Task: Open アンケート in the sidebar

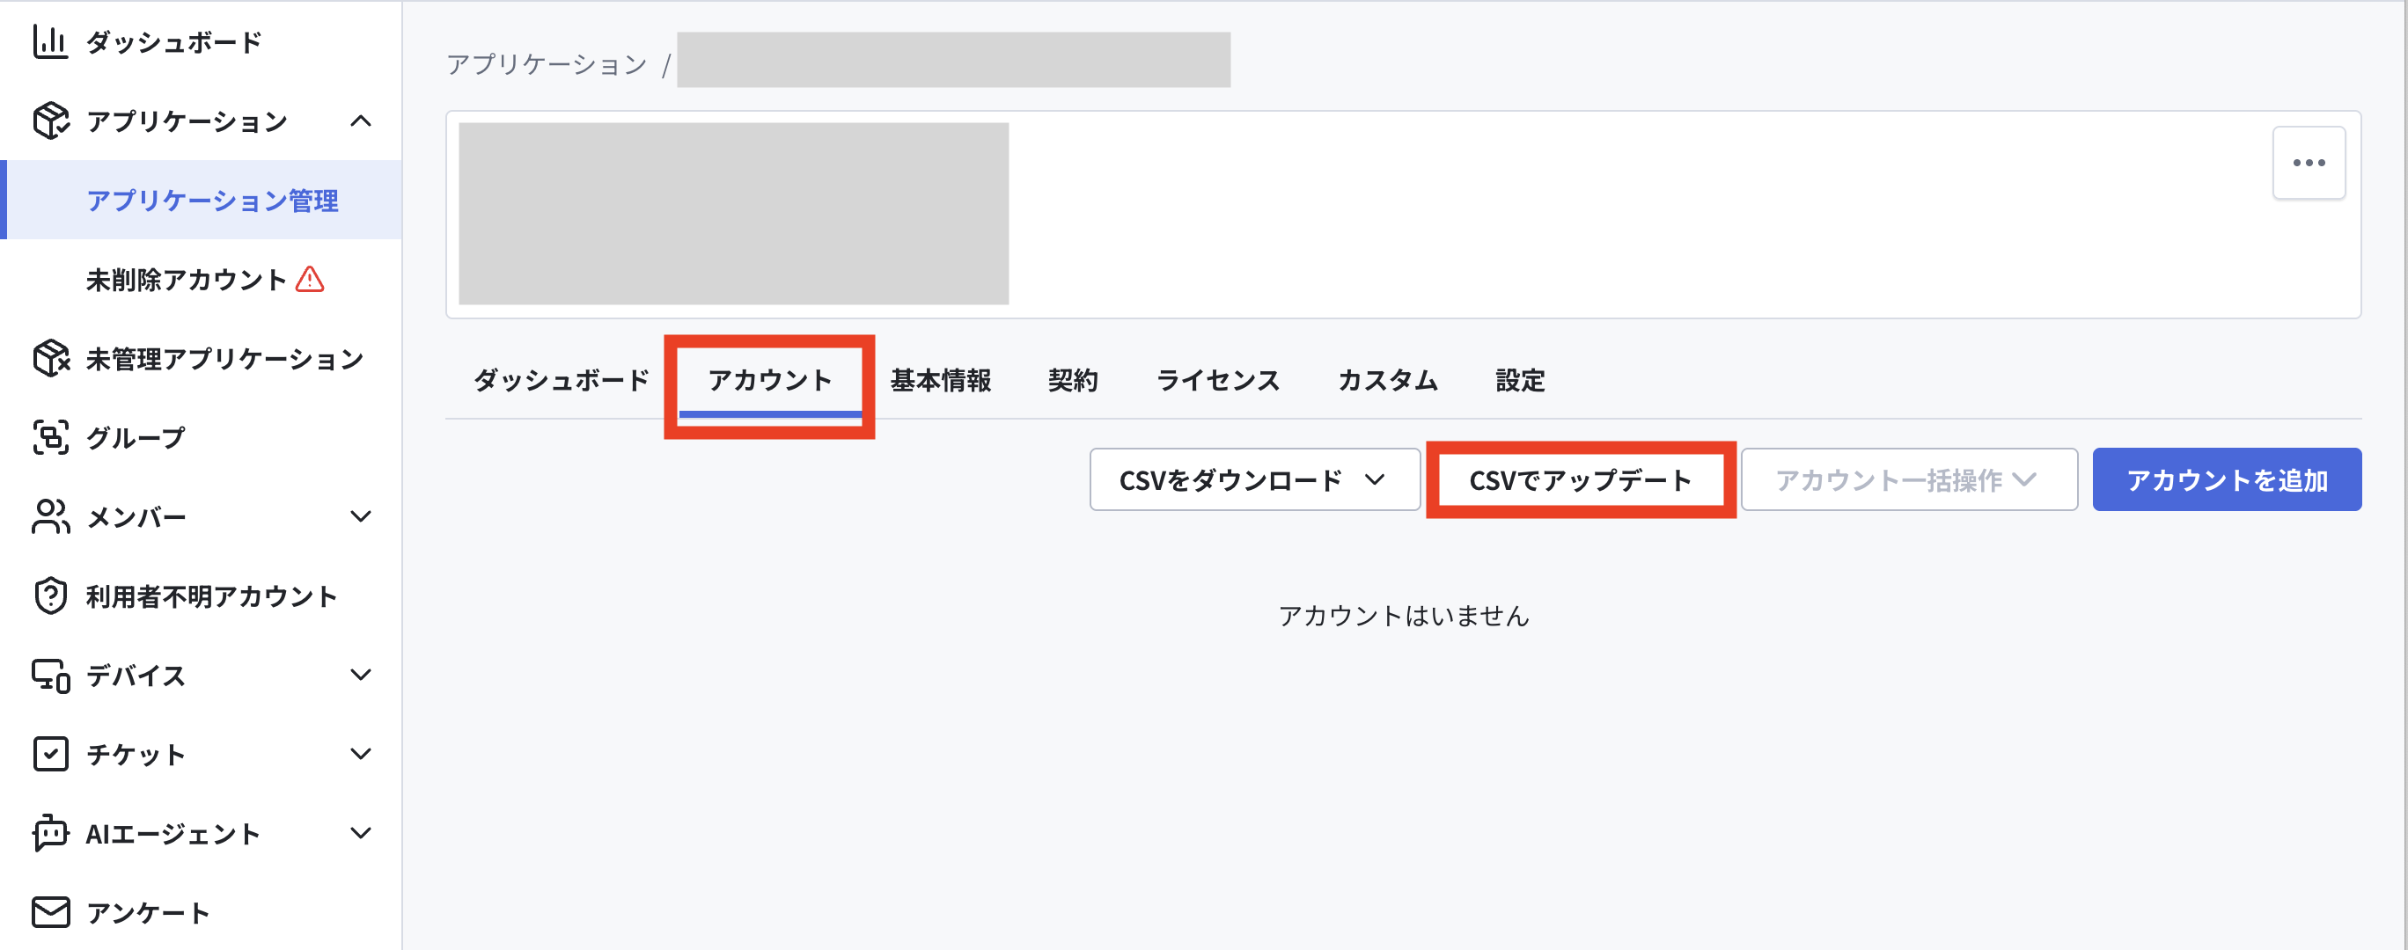Action: [202, 913]
